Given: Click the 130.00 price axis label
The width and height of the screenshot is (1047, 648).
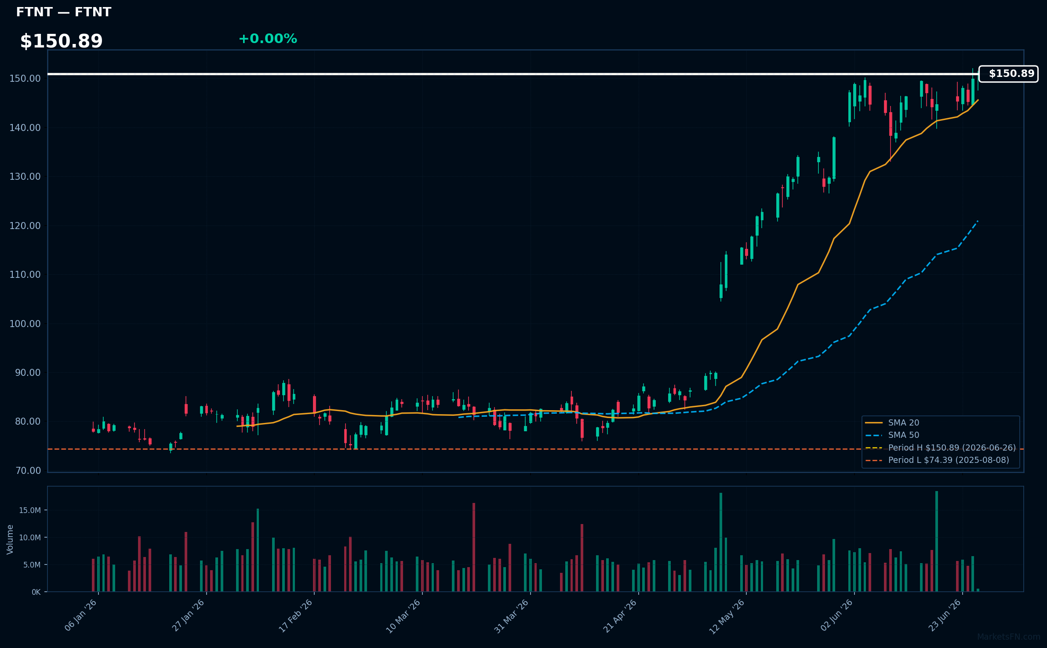Looking at the screenshot, I should pos(25,177).
